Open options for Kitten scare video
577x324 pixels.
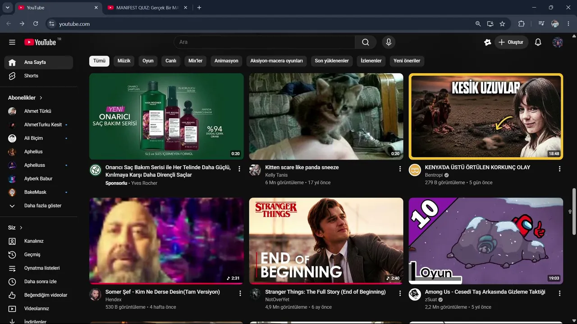tap(400, 169)
